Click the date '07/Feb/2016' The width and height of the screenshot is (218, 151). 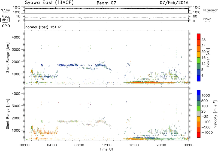174,3
